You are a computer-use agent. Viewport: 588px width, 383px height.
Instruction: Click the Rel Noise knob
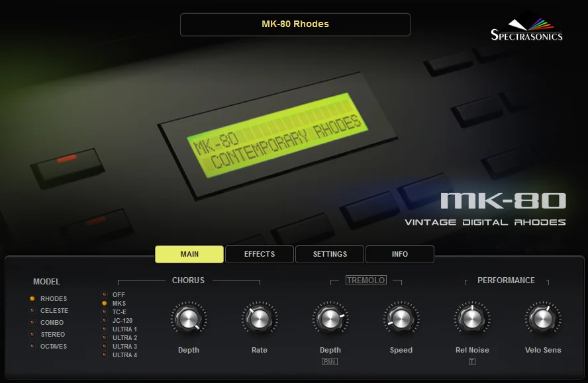tap(472, 319)
